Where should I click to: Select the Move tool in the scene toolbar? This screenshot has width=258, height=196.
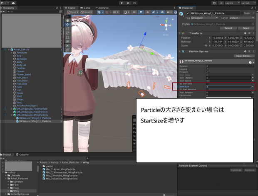pyautogui.click(x=68, y=24)
